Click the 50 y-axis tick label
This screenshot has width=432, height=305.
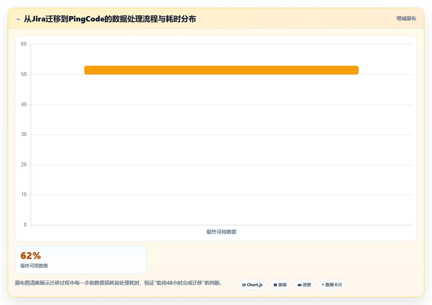pos(24,74)
